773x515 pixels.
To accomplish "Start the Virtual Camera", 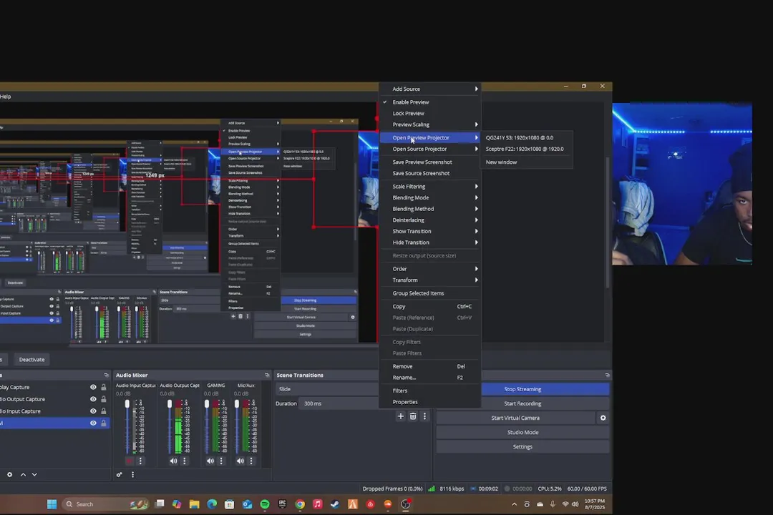I will [x=515, y=418].
